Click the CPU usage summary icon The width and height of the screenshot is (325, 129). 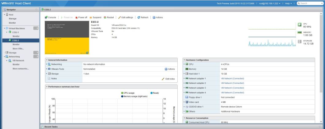[300, 25]
